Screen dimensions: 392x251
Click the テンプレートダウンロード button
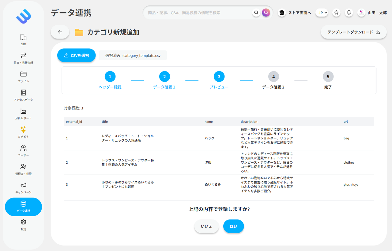353,32
